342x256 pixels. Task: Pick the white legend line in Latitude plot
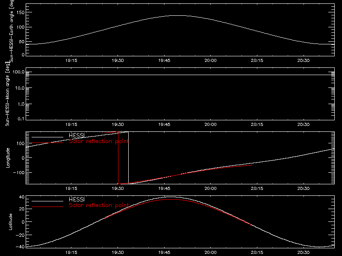pos(47,201)
